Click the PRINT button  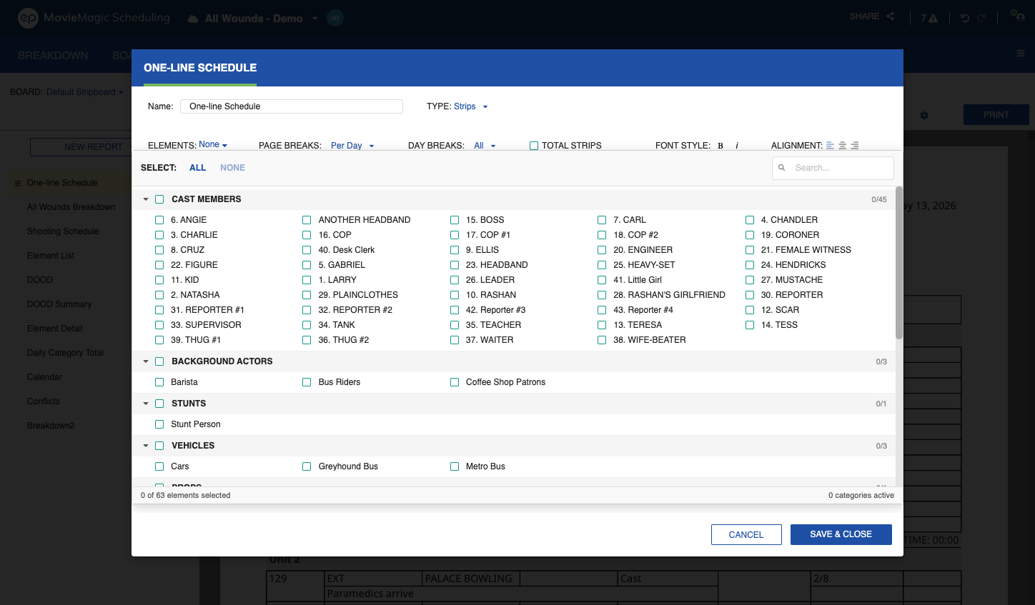coord(996,115)
